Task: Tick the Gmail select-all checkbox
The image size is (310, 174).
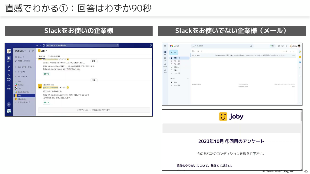Action: [193, 51]
